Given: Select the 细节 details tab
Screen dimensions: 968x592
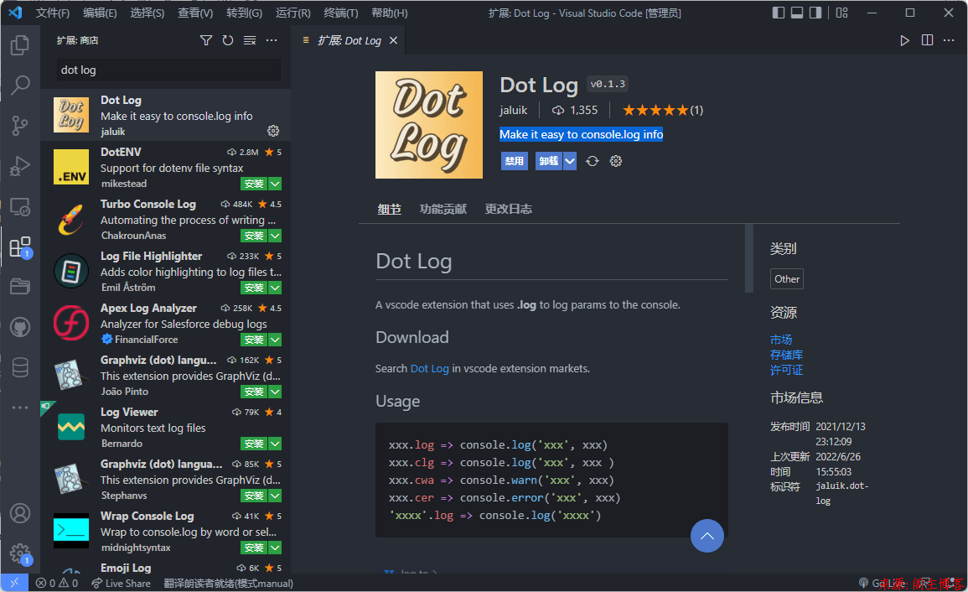Looking at the screenshot, I should pos(389,209).
